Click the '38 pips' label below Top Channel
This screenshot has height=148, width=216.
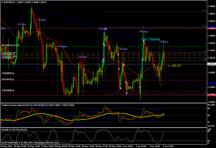[164, 42]
